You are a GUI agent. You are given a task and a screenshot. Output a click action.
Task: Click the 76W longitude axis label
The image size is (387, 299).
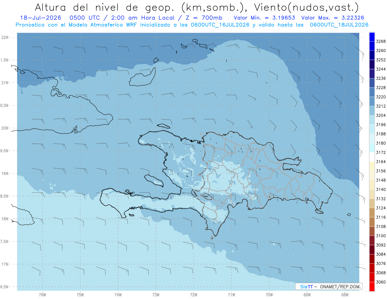tap(42, 295)
